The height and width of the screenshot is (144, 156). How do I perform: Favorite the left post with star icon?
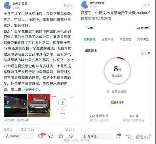51,136
